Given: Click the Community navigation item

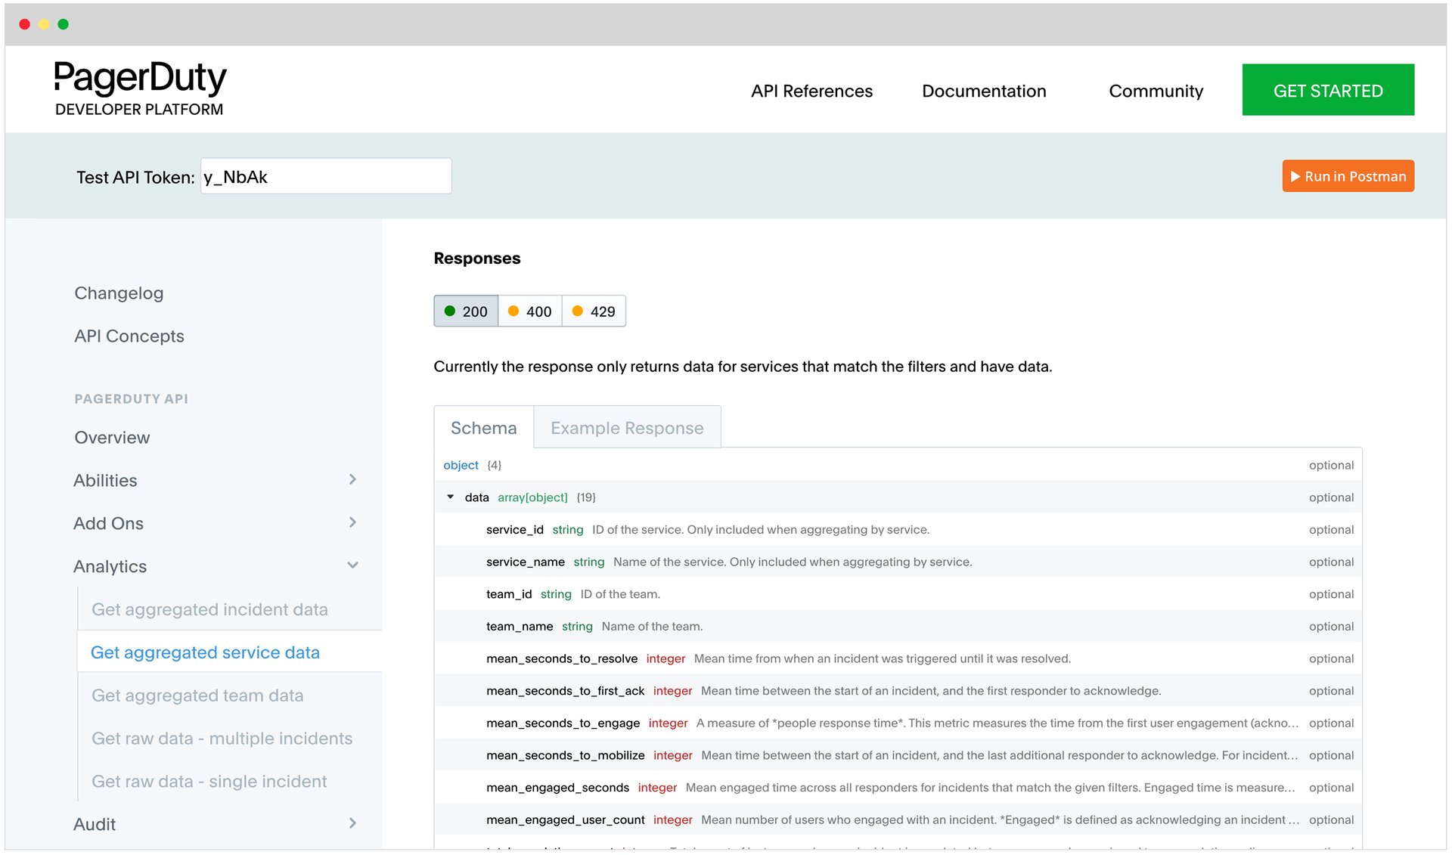Looking at the screenshot, I should click(1156, 91).
